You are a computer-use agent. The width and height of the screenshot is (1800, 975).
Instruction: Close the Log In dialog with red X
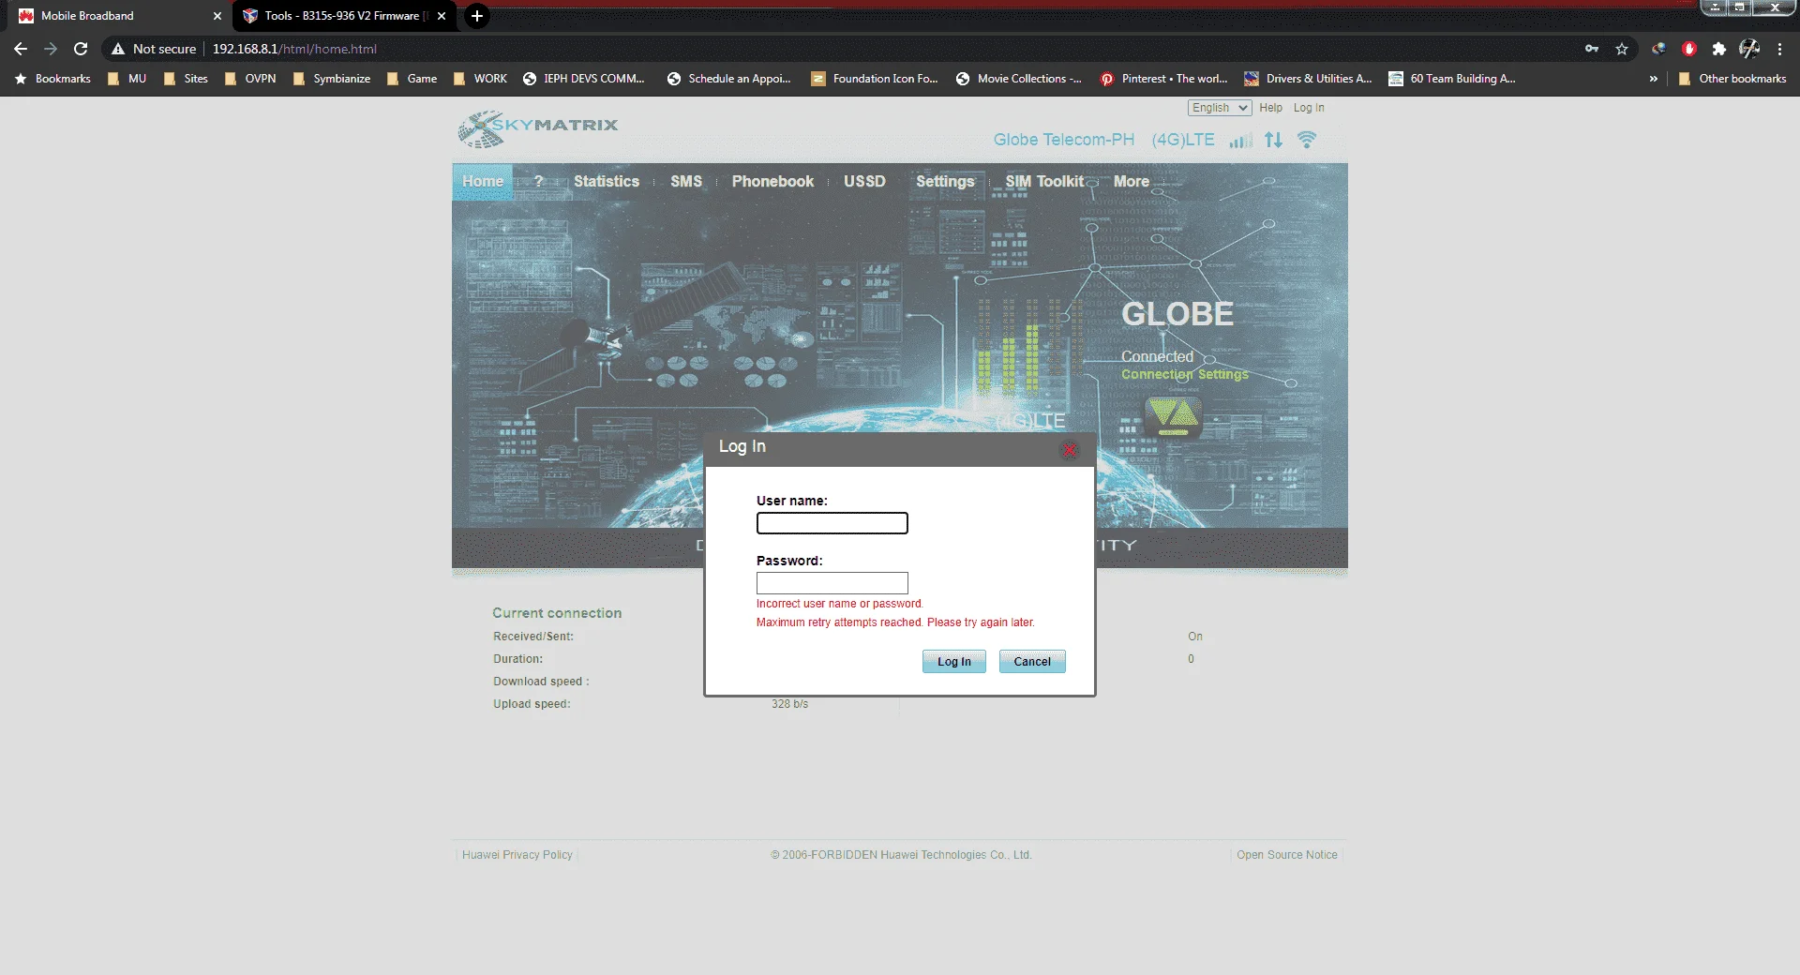click(x=1069, y=450)
